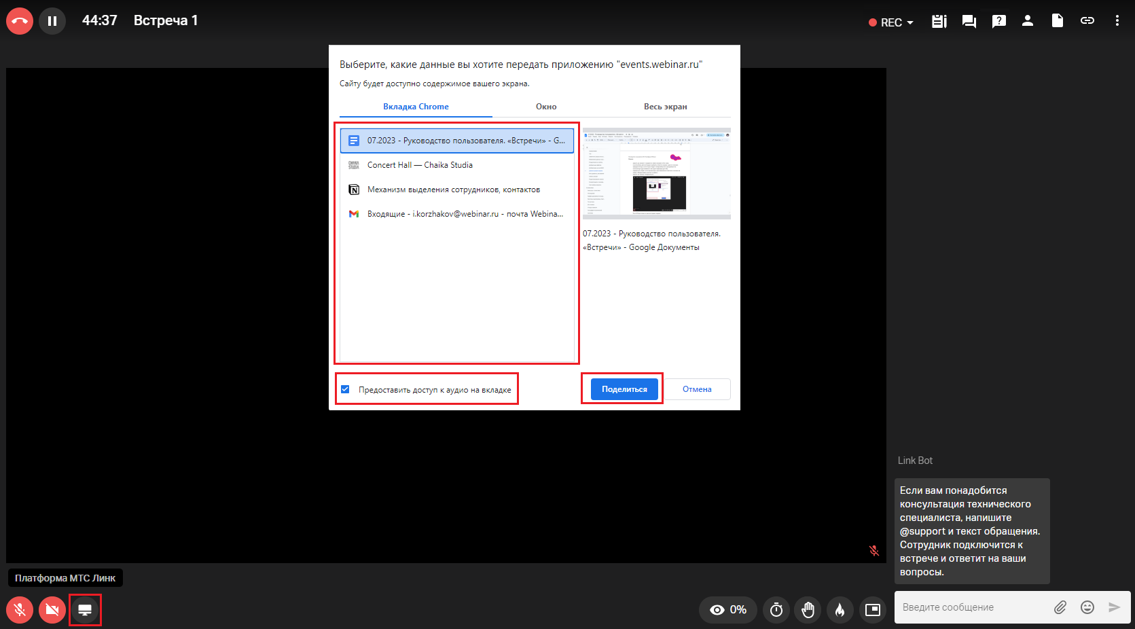Pause the meeting with pause button
Viewport: 1135px width, 629px height.
52,21
